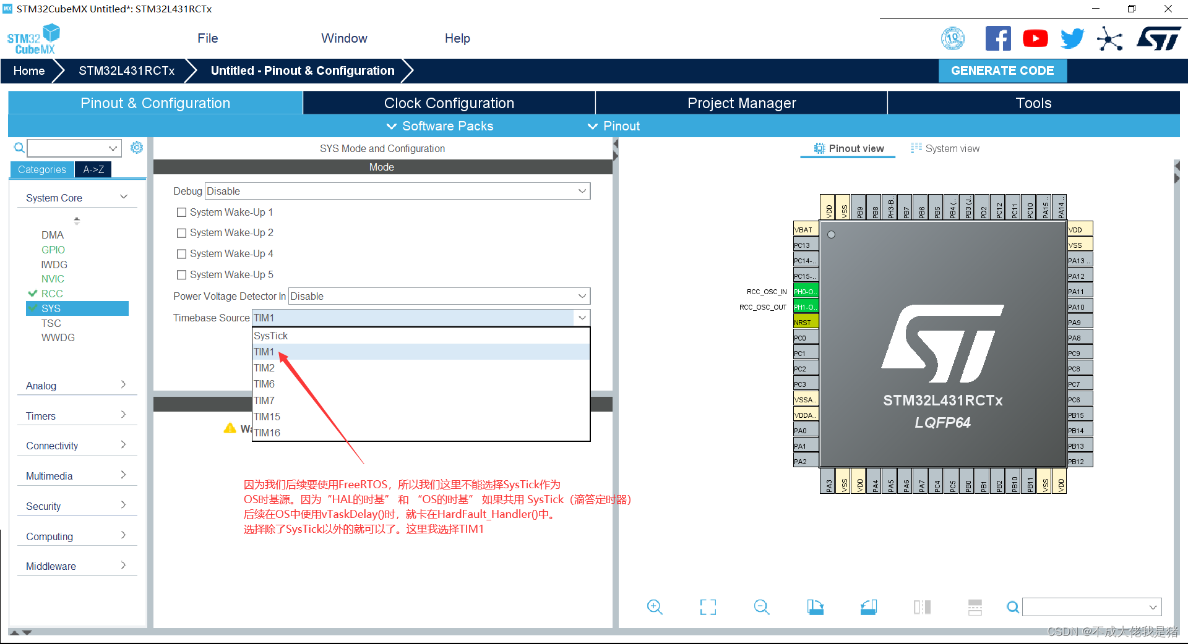1188x644 pixels.
Task: Click the STM32L431RCTx breadcrumb
Action: click(x=126, y=70)
